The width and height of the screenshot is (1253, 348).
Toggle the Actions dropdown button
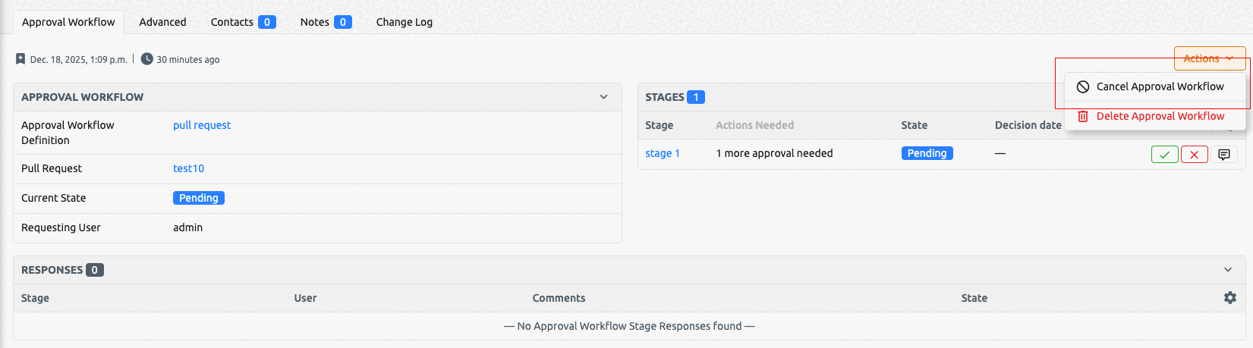(1209, 58)
